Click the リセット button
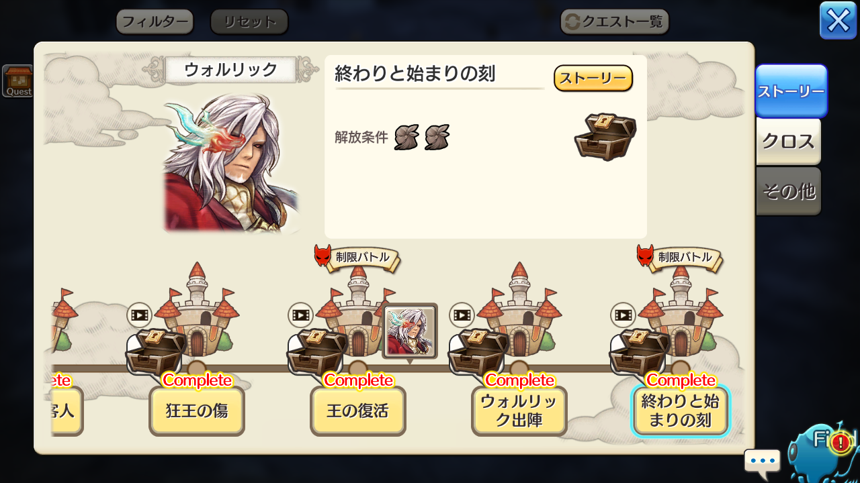 click(x=249, y=21)
